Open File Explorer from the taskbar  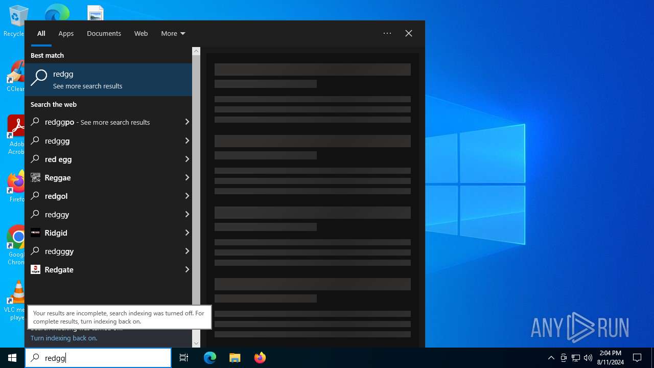235,358
